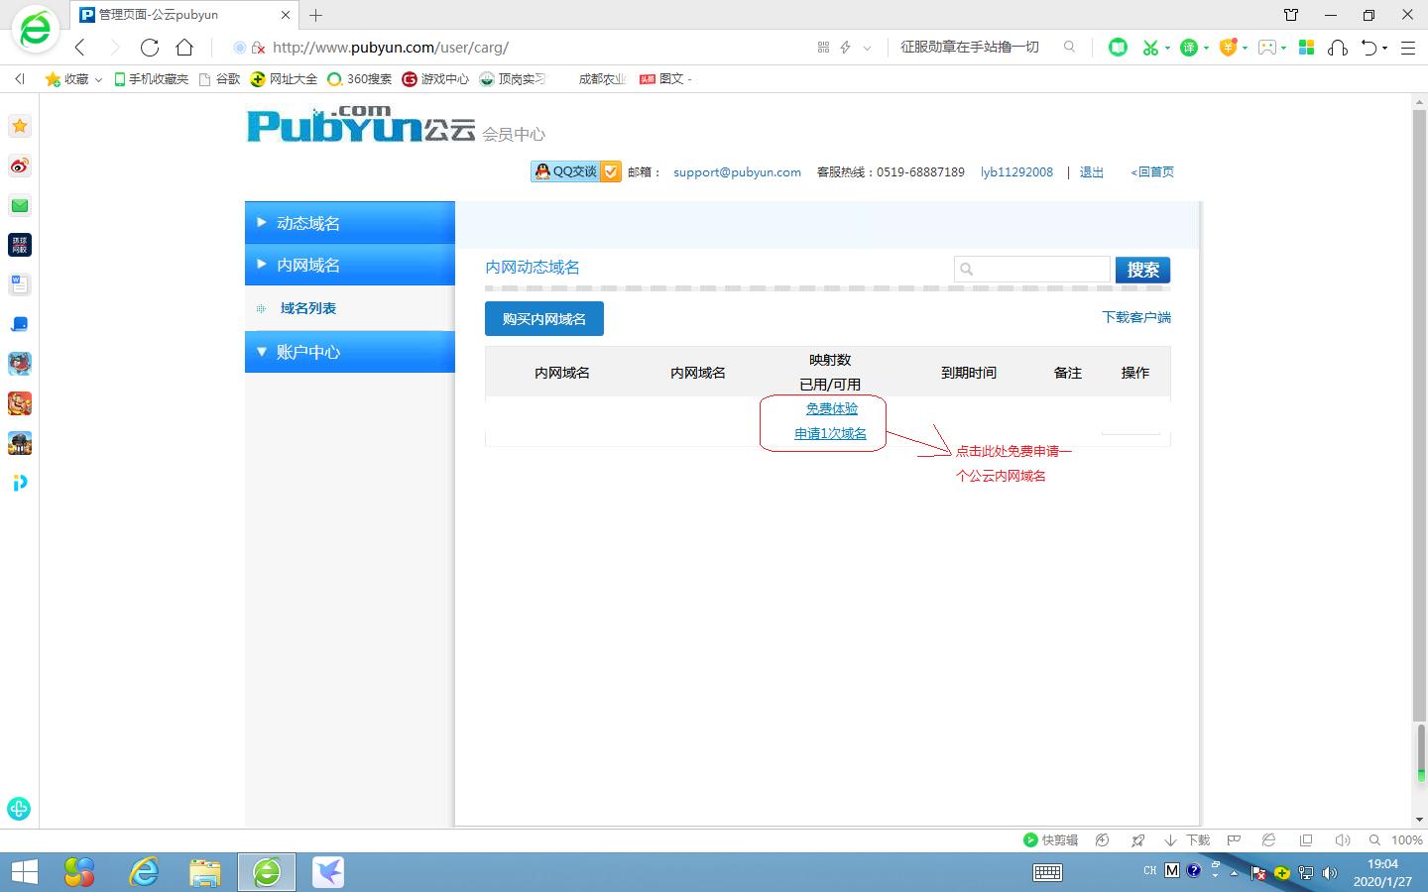
Task: Open the Weibo sidebar icon
Action: click(x=19, y=166)
